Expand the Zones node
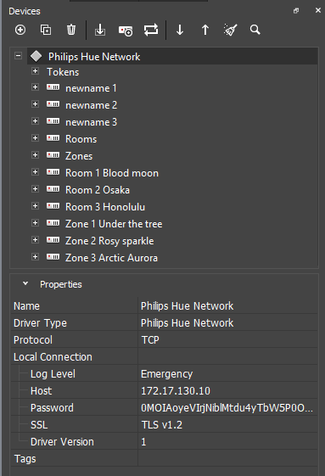325x476 pixels. point(36,155)
